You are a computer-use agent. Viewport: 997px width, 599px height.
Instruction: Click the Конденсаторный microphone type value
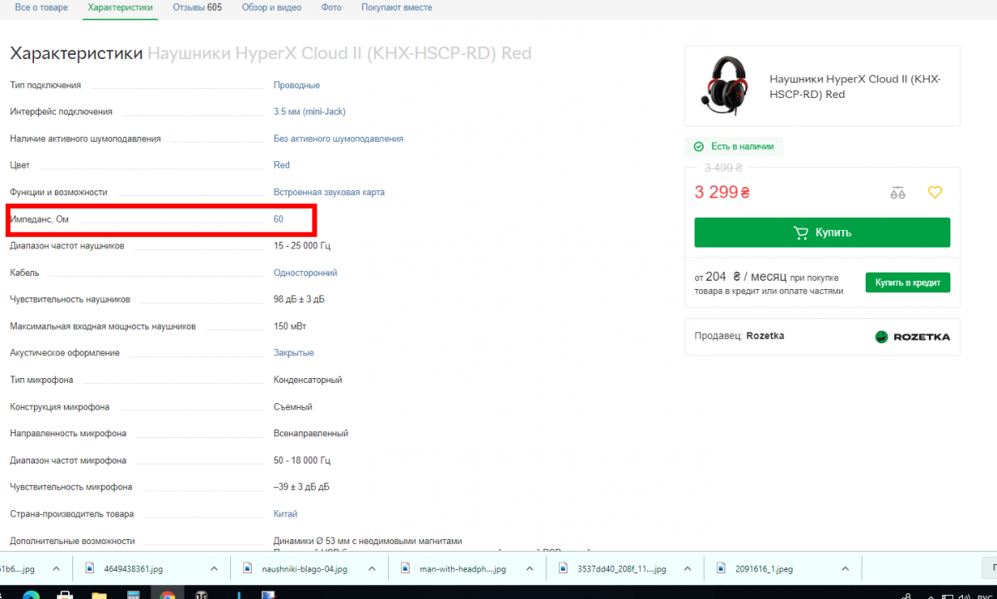(x=307, y=380)
